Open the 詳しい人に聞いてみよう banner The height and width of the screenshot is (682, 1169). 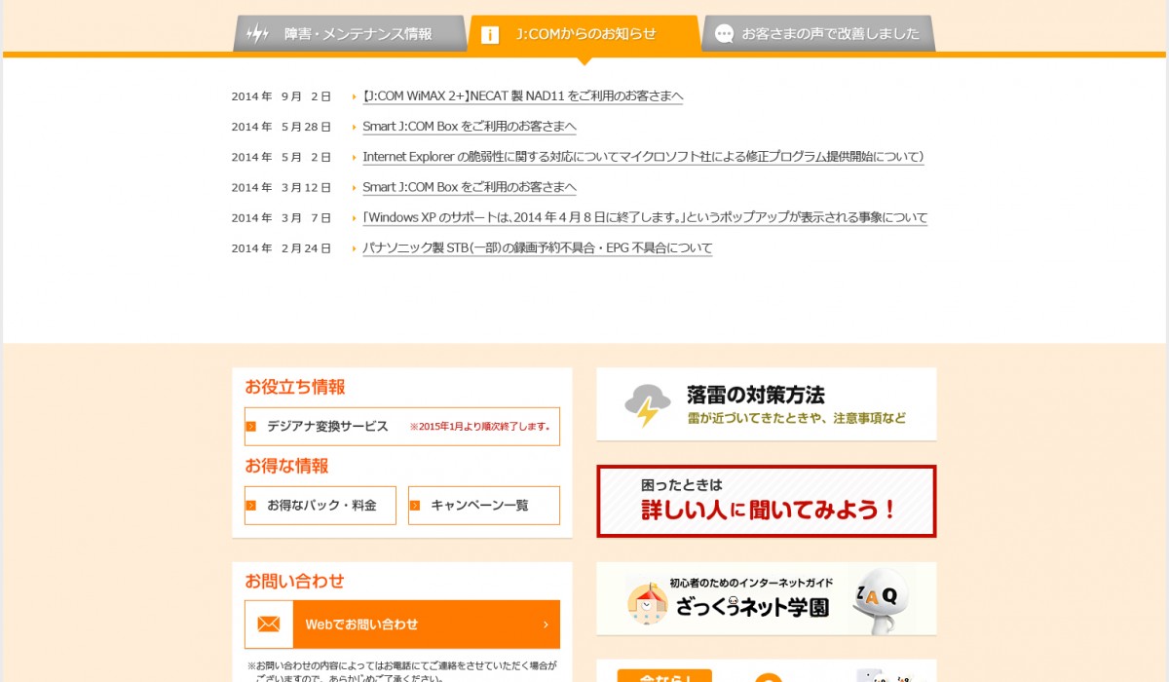point(767,501)
